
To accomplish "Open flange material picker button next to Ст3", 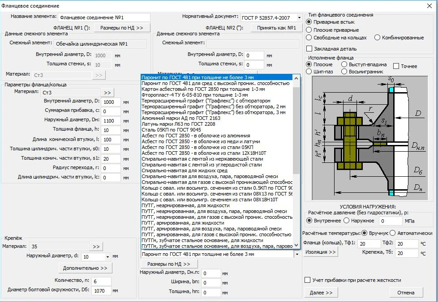I will click(x=107, y=93).
